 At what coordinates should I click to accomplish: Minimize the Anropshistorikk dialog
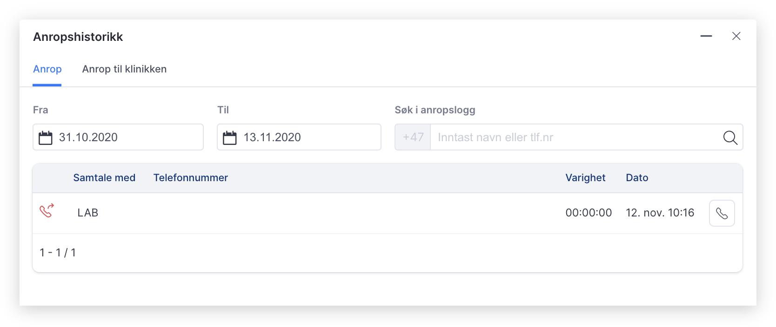pos(706,36)
